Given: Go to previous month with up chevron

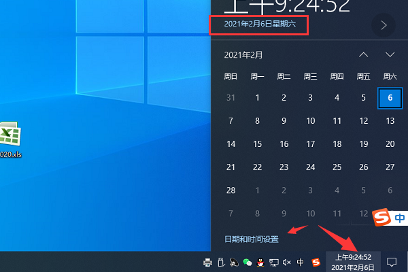Looking at the screenshot, I should (x=364, y=54).
